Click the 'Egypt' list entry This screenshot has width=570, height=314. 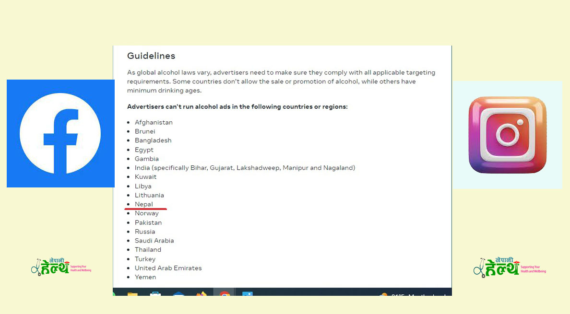click(144, 150)
